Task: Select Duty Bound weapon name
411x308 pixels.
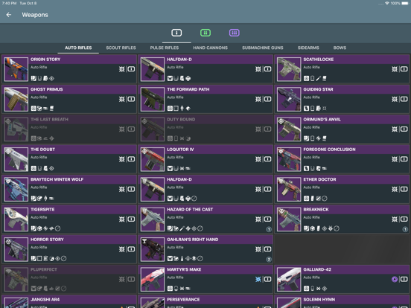Action: pyautogui.click(x=181, y=120)
